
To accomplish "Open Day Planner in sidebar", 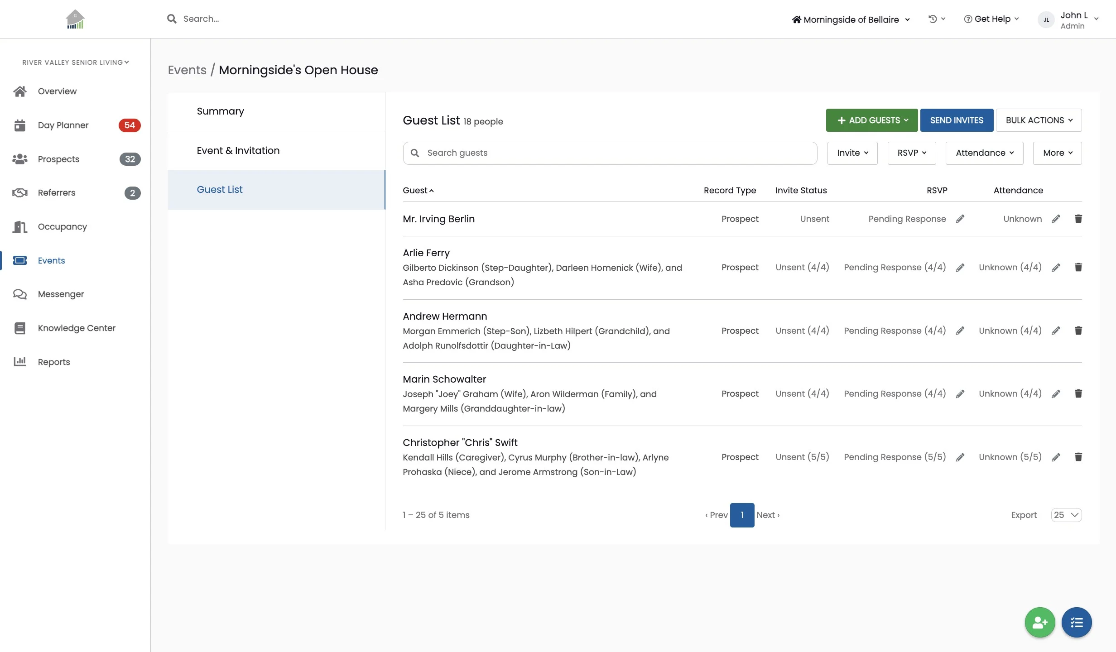I will 63,125.
